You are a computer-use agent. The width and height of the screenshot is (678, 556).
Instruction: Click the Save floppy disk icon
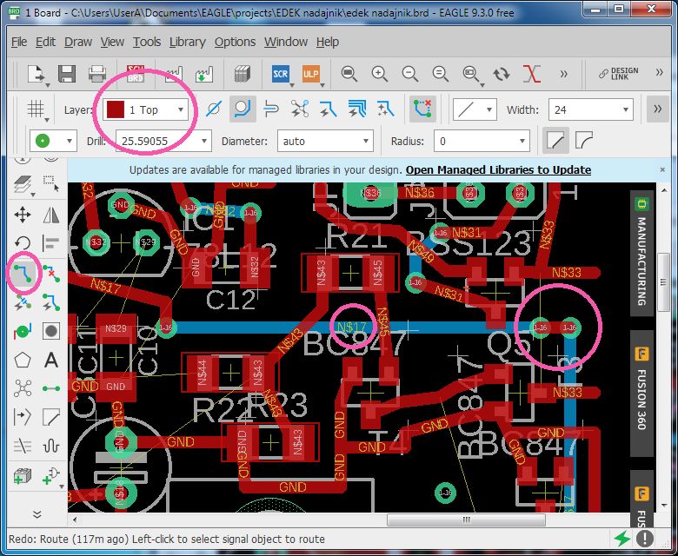pyautogui.click(x=67, y=74)
